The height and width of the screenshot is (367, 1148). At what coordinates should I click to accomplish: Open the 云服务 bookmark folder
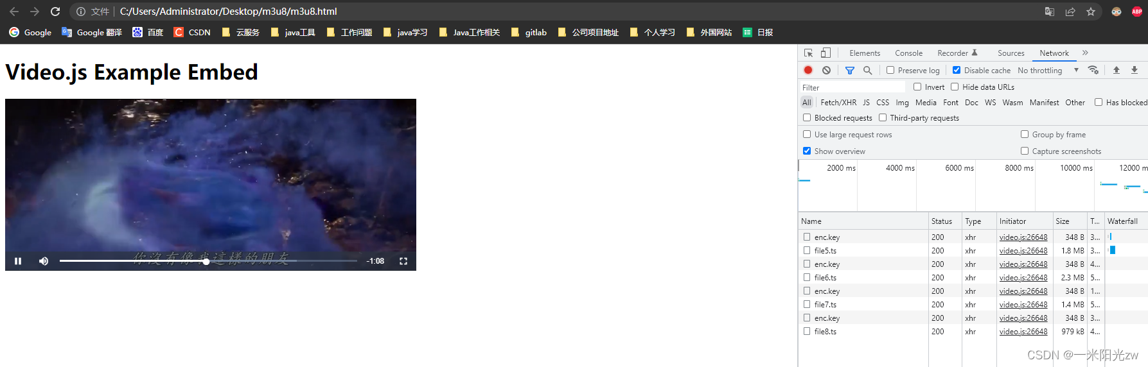coord(240,32)
